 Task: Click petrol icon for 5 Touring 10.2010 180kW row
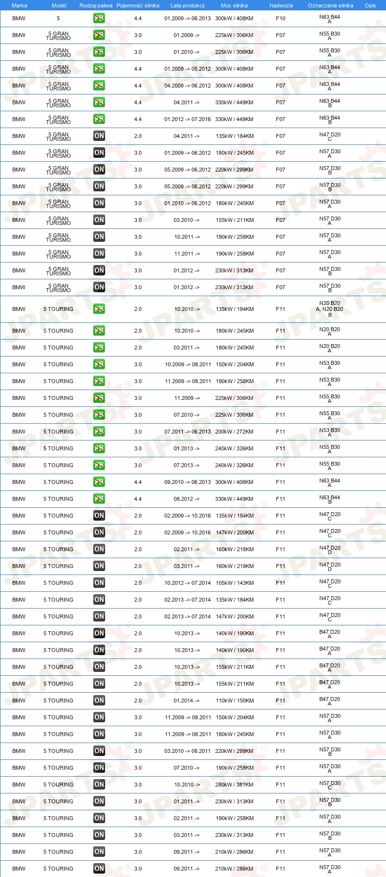pyautogui.click(x=99, y=331)
